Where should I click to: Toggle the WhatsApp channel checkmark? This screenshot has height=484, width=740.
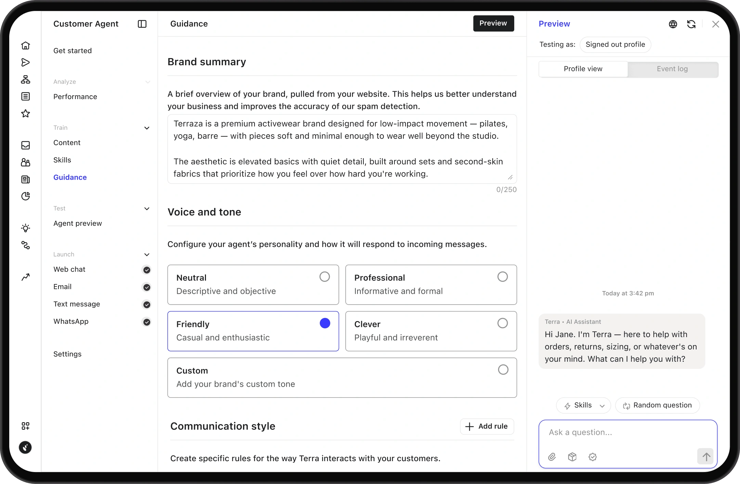tap(147, 322)
